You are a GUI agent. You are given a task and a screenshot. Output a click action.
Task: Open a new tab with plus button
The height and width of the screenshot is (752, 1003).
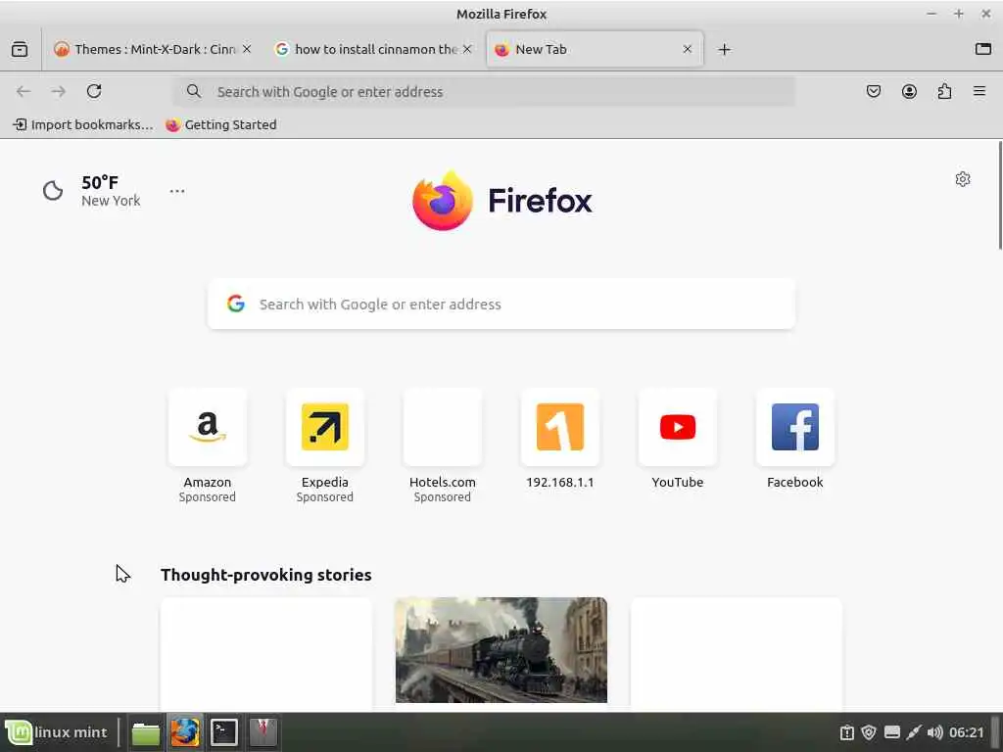[724, 49]
